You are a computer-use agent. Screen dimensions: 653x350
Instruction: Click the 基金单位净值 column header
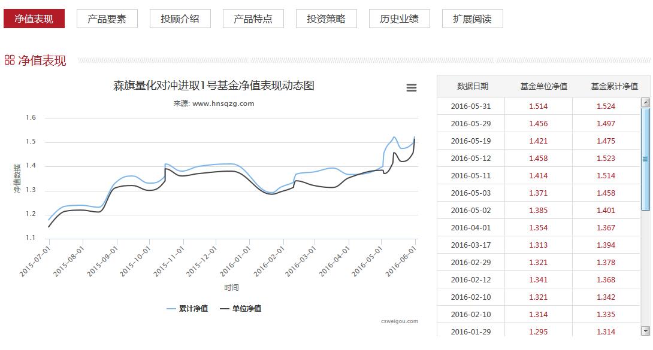(x=543, y=86)
